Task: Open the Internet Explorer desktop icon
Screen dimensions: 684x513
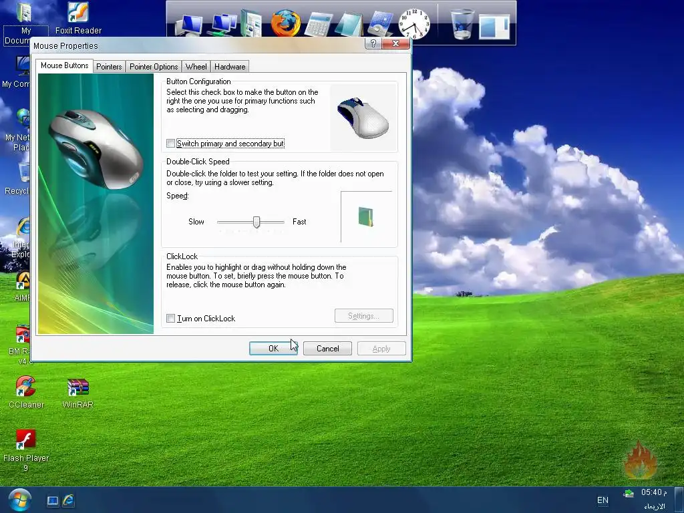Action: point(21,238)
